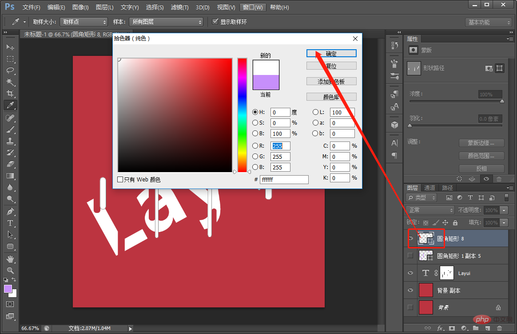Select the Blur tool
The width and height of the screenshot is (517, 334).
(x=10, y=187)
